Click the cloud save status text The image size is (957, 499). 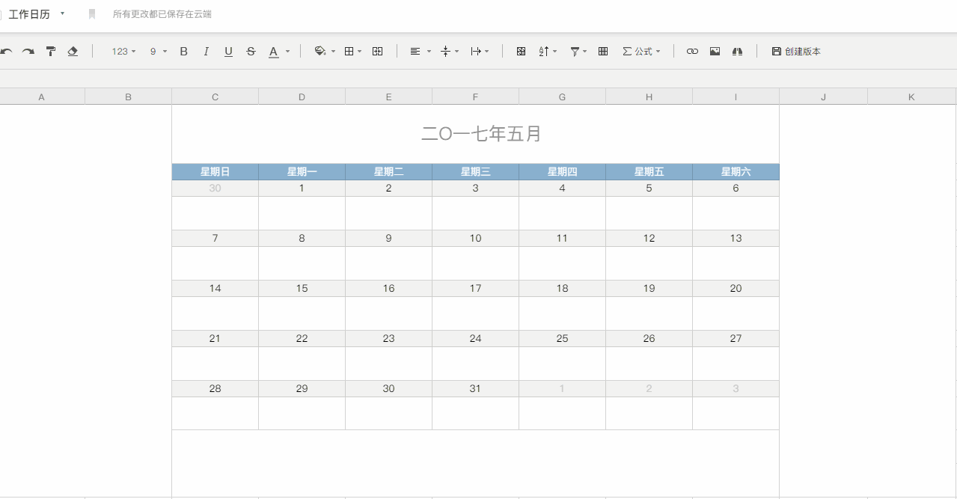(162, 14)
